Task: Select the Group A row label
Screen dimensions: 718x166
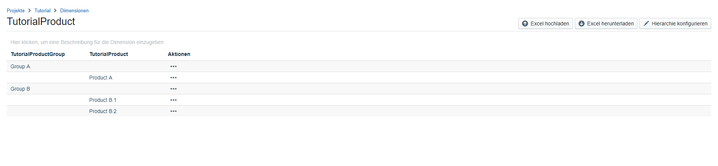Action: click(20, 66)
